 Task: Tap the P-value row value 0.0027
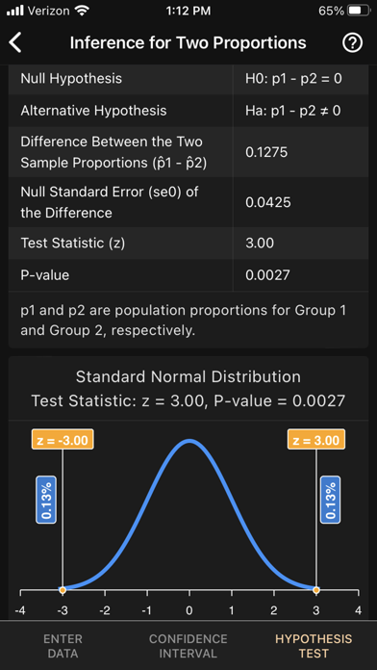pyautogui.click(x=267, y=274)
